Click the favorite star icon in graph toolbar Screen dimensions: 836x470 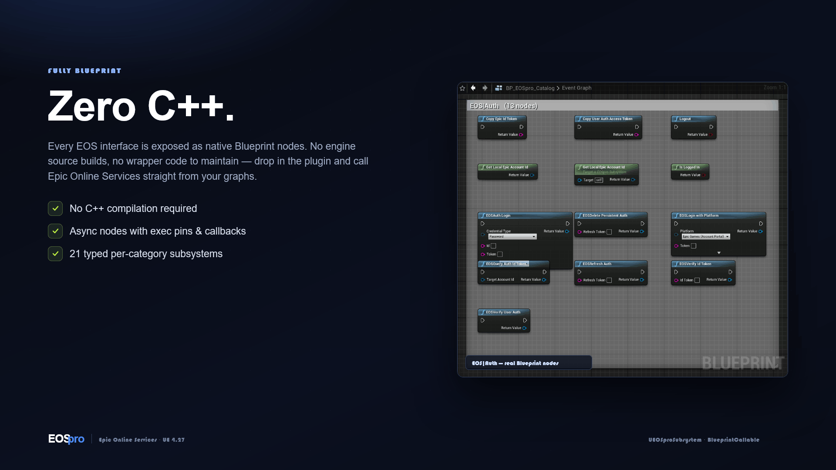pyautogui.click(x=462, y=88)
